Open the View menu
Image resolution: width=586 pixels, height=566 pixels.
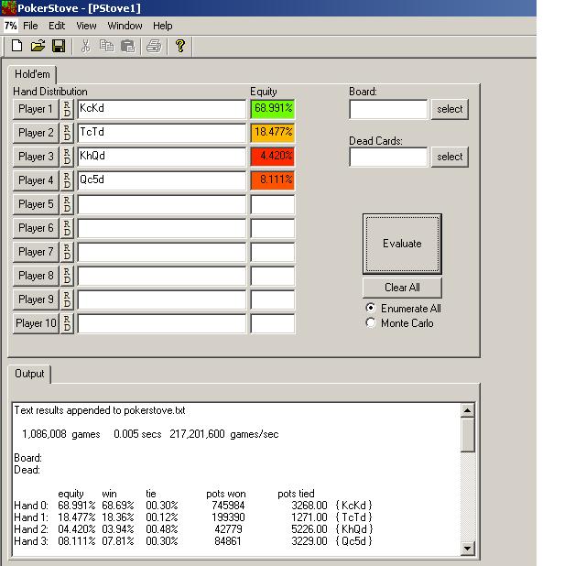[86, 26]
